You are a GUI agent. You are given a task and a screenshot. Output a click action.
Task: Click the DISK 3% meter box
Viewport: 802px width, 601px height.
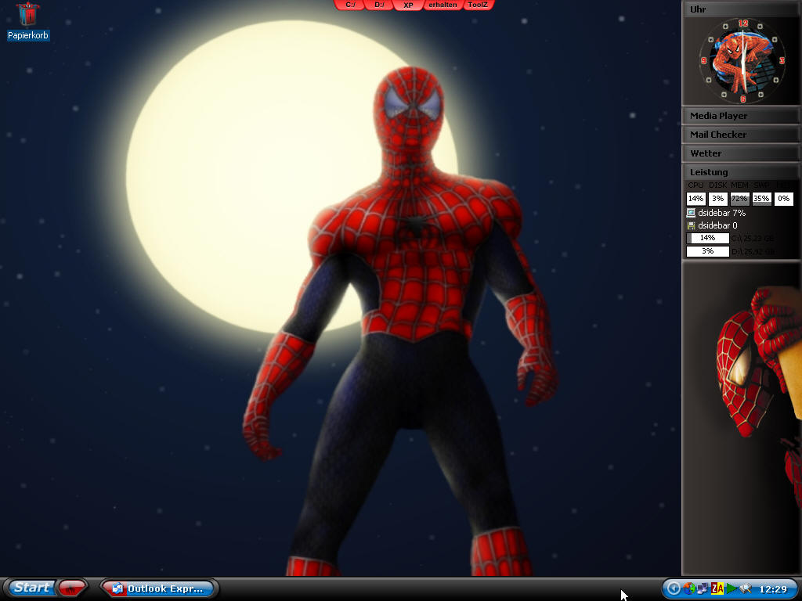pyautogui.click(x=717, y=199)
